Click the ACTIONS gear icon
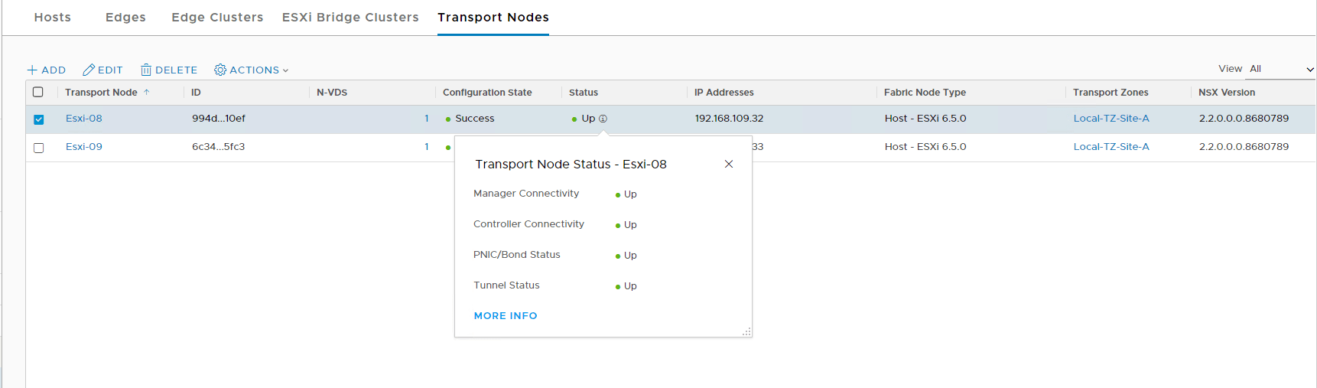1317x388 pixels. (x=220, y=70)
